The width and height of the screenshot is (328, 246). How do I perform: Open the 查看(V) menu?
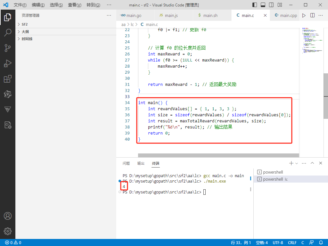coord(75,5)
